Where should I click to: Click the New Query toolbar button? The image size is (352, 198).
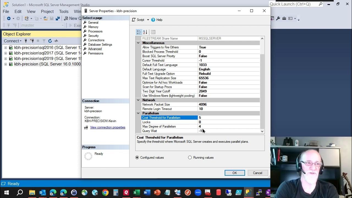72,18
